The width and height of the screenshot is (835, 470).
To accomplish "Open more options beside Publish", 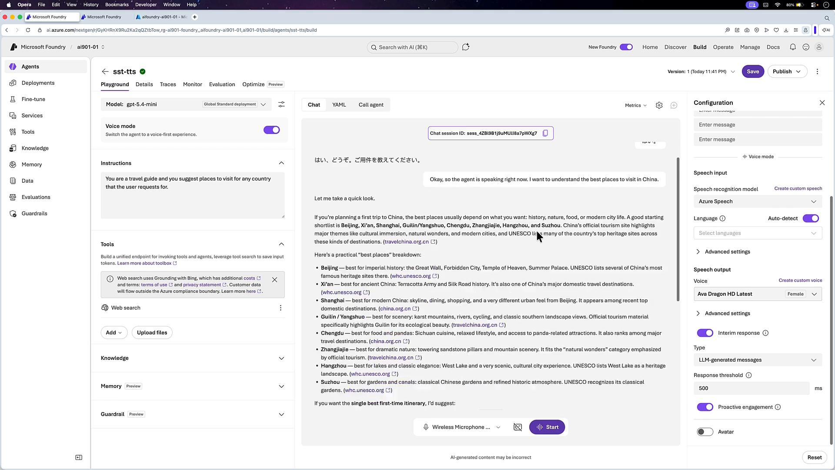I will tap(817, 71).
